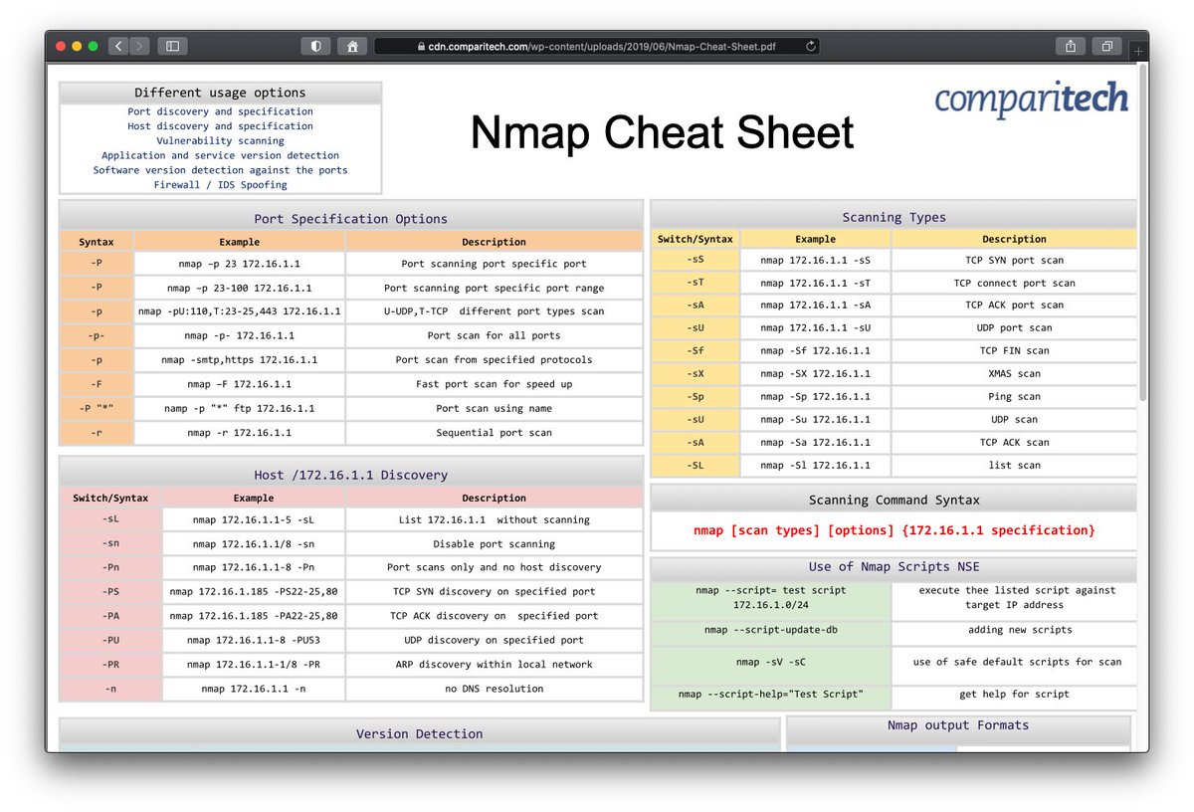
Task: Click TCP FIN scan description
Action: pos(1014,350)
